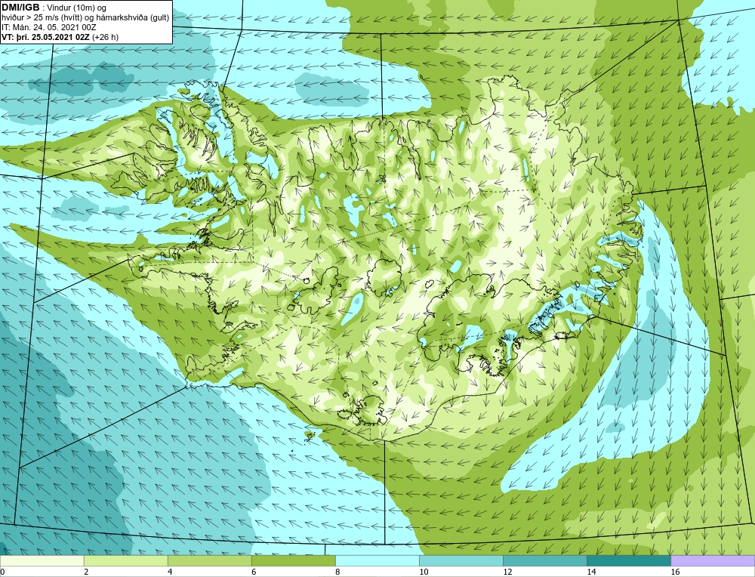Click the 'Vindur (10m) og' label
Viewport: 755px width, 577px height.
(x=78, y=8)
